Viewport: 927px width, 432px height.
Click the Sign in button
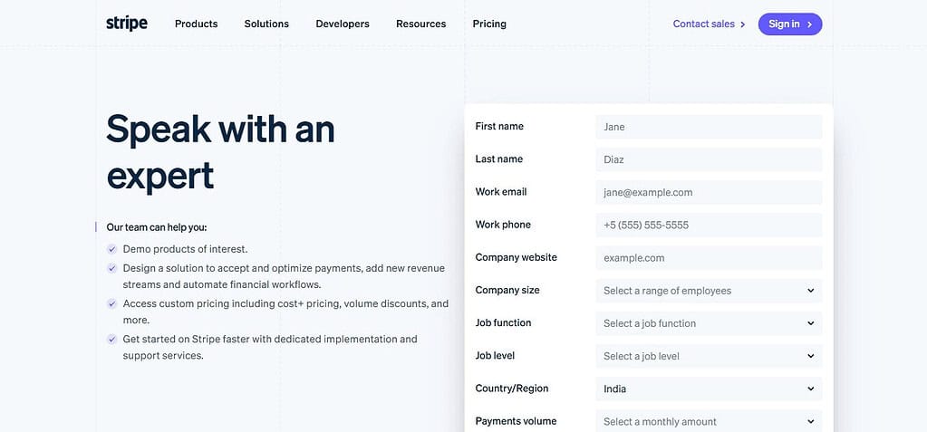click(790, 24)
